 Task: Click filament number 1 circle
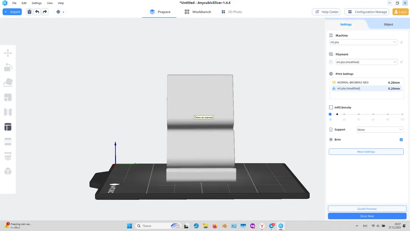(x=331, y=62)
